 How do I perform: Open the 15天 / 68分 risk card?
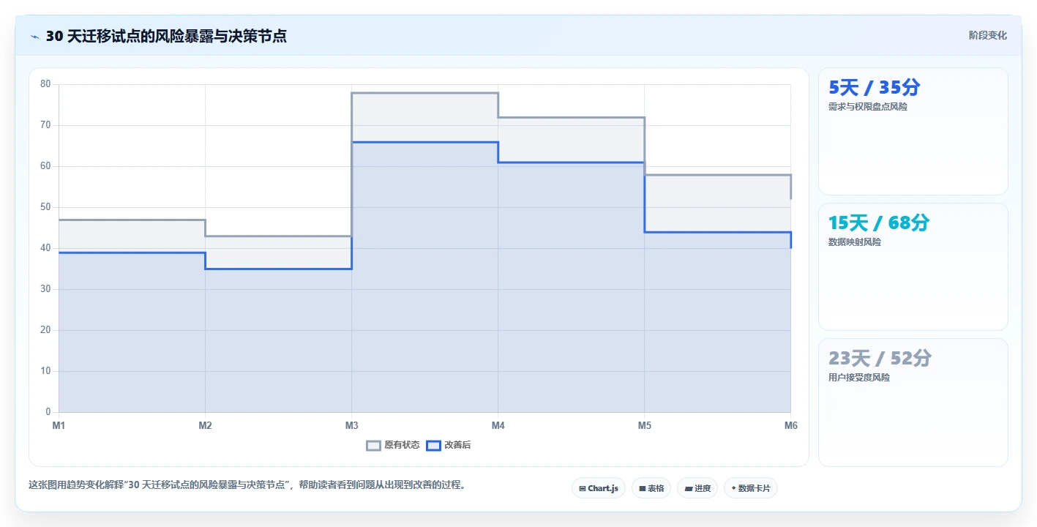913,267
